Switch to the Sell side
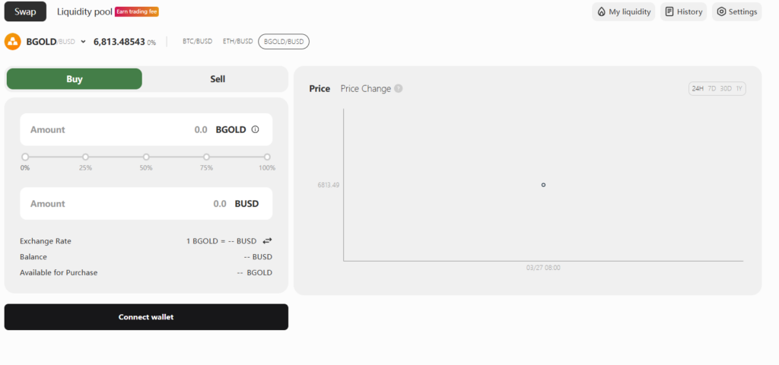The width and height of the screenshot is (779, 365). point(218,79)
